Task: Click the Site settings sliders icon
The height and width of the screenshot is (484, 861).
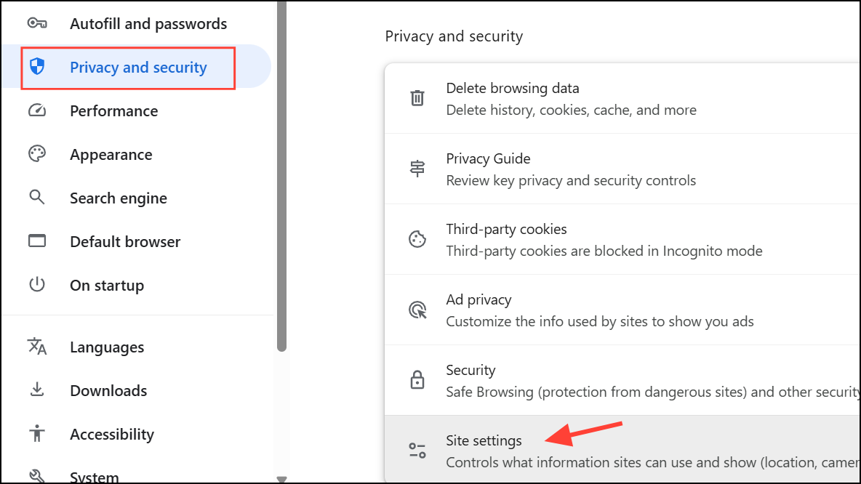Action: pos(417,450)
